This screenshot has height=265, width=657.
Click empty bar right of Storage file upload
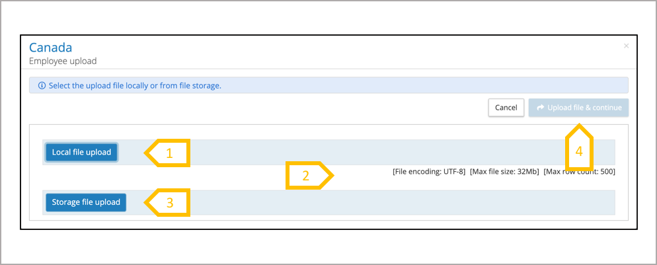[x=397, y=202]
